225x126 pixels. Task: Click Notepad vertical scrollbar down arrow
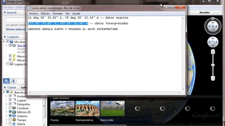click(x=183, y=89)
